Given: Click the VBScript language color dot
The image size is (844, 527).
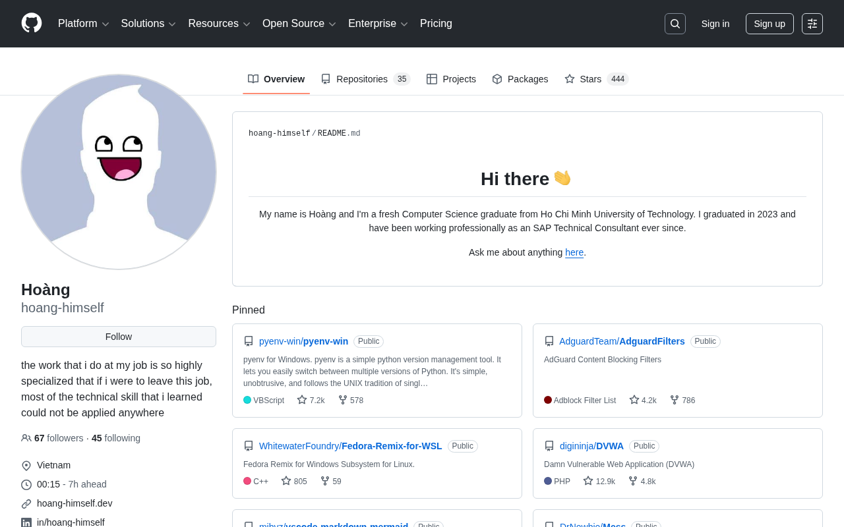Looking at the screenshot, I should tap(247, 400).
